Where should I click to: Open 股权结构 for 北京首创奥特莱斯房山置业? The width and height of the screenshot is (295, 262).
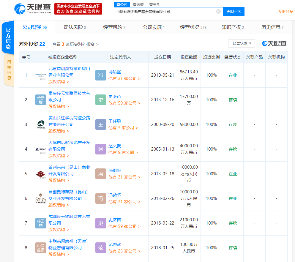point(59,82)
